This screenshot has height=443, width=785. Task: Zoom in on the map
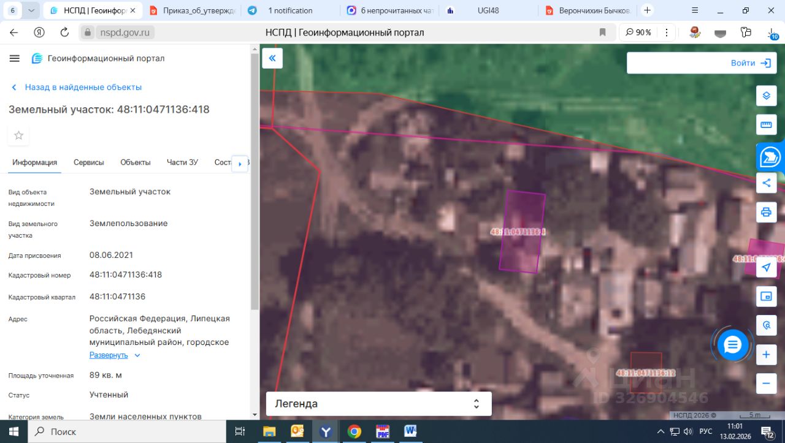pyautogui.click(x=766, y=354)
